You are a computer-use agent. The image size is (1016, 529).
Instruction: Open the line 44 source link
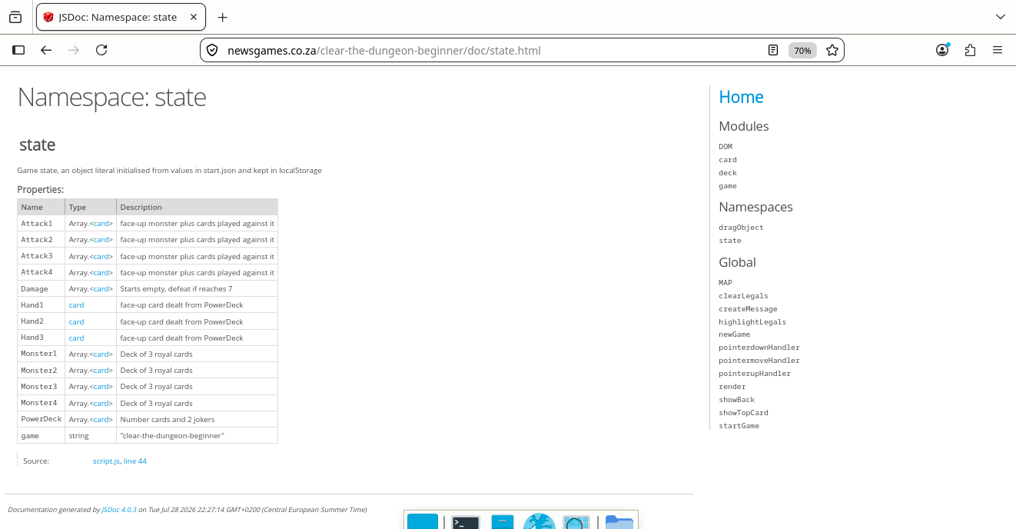[x=135, y=461]
